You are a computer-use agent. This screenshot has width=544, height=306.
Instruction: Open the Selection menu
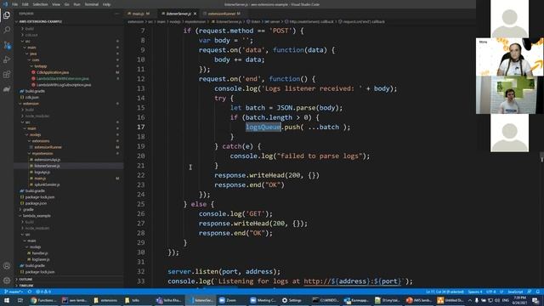(x=40, y=4)
